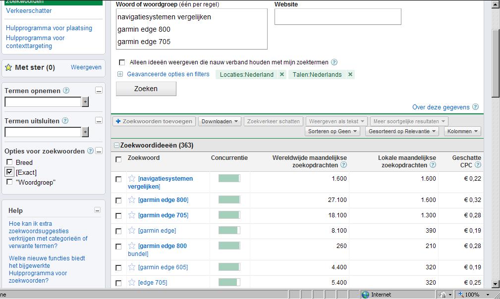Enable the "Woordgroep" match type checkbox
500x299 pixels.
pyautogui.click(x=9, y=182)
